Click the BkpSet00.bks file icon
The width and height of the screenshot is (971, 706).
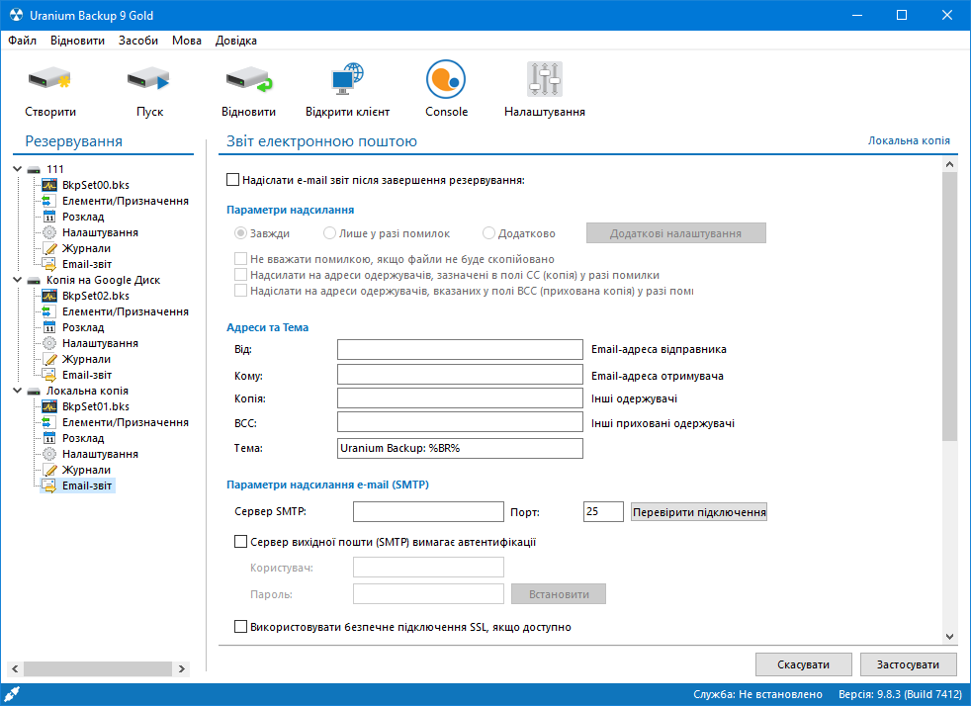pos(49,185)
